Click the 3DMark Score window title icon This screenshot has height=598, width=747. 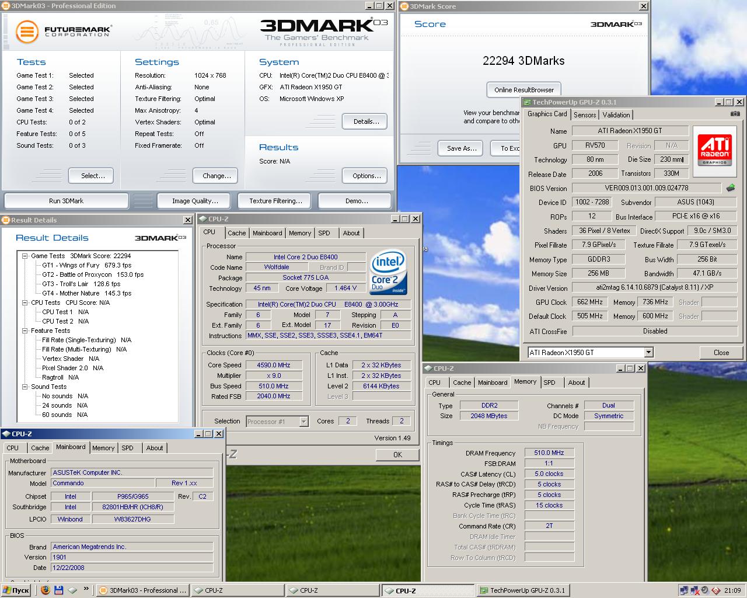pyautogui.click(x=404, y=6)
